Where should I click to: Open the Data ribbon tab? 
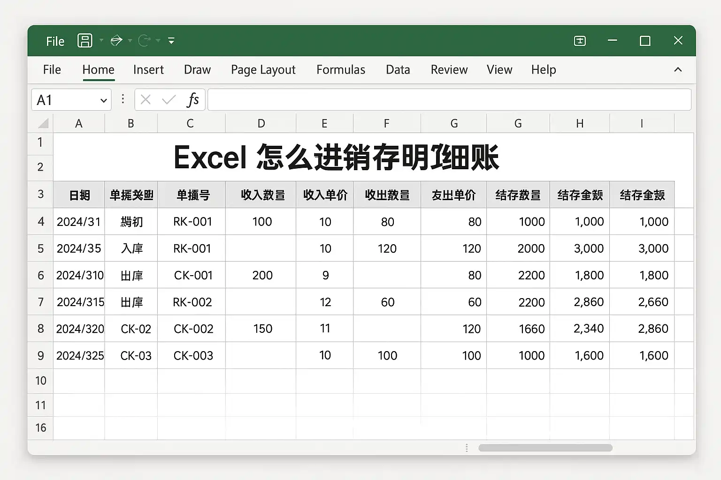coord(398,70)
